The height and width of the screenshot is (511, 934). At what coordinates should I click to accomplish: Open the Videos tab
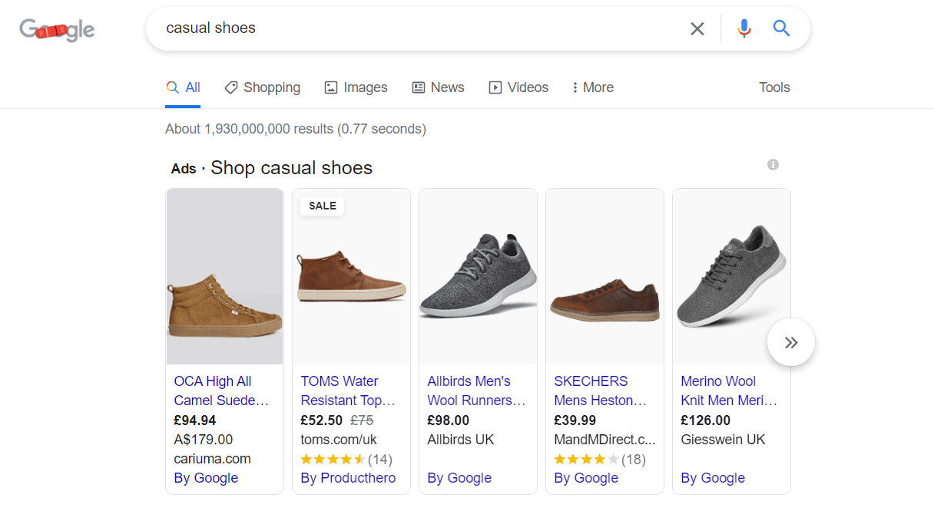[x=518, y=87]
